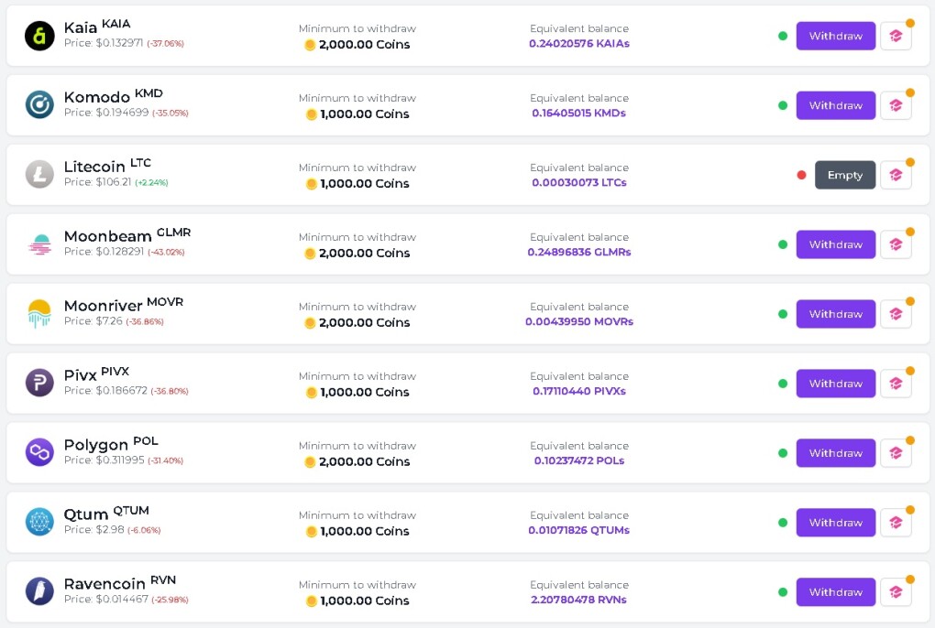Click the Kaia coin logo icon
Screen dimensions: 935x628
39,36
